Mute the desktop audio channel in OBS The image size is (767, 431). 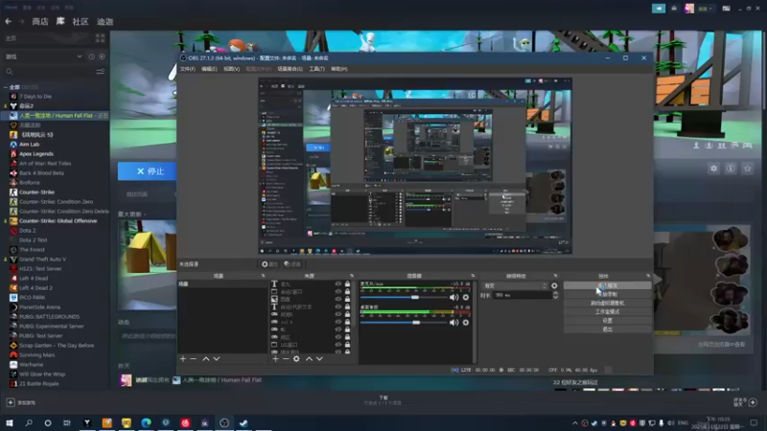click(453, 322)
